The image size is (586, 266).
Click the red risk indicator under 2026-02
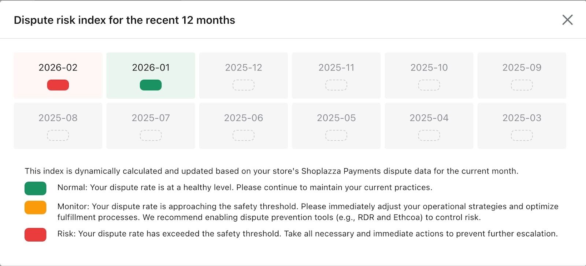coord(58,85)
